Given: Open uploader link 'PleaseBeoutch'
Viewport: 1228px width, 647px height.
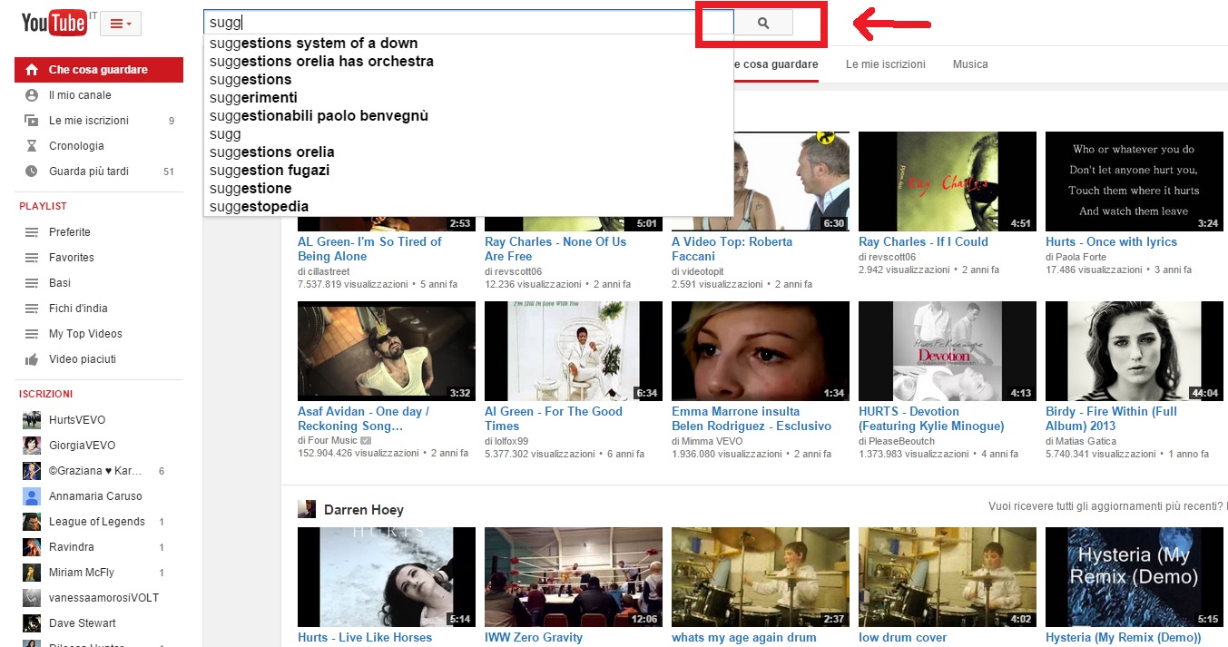Looking at the screenshot, I should point(901,440).
